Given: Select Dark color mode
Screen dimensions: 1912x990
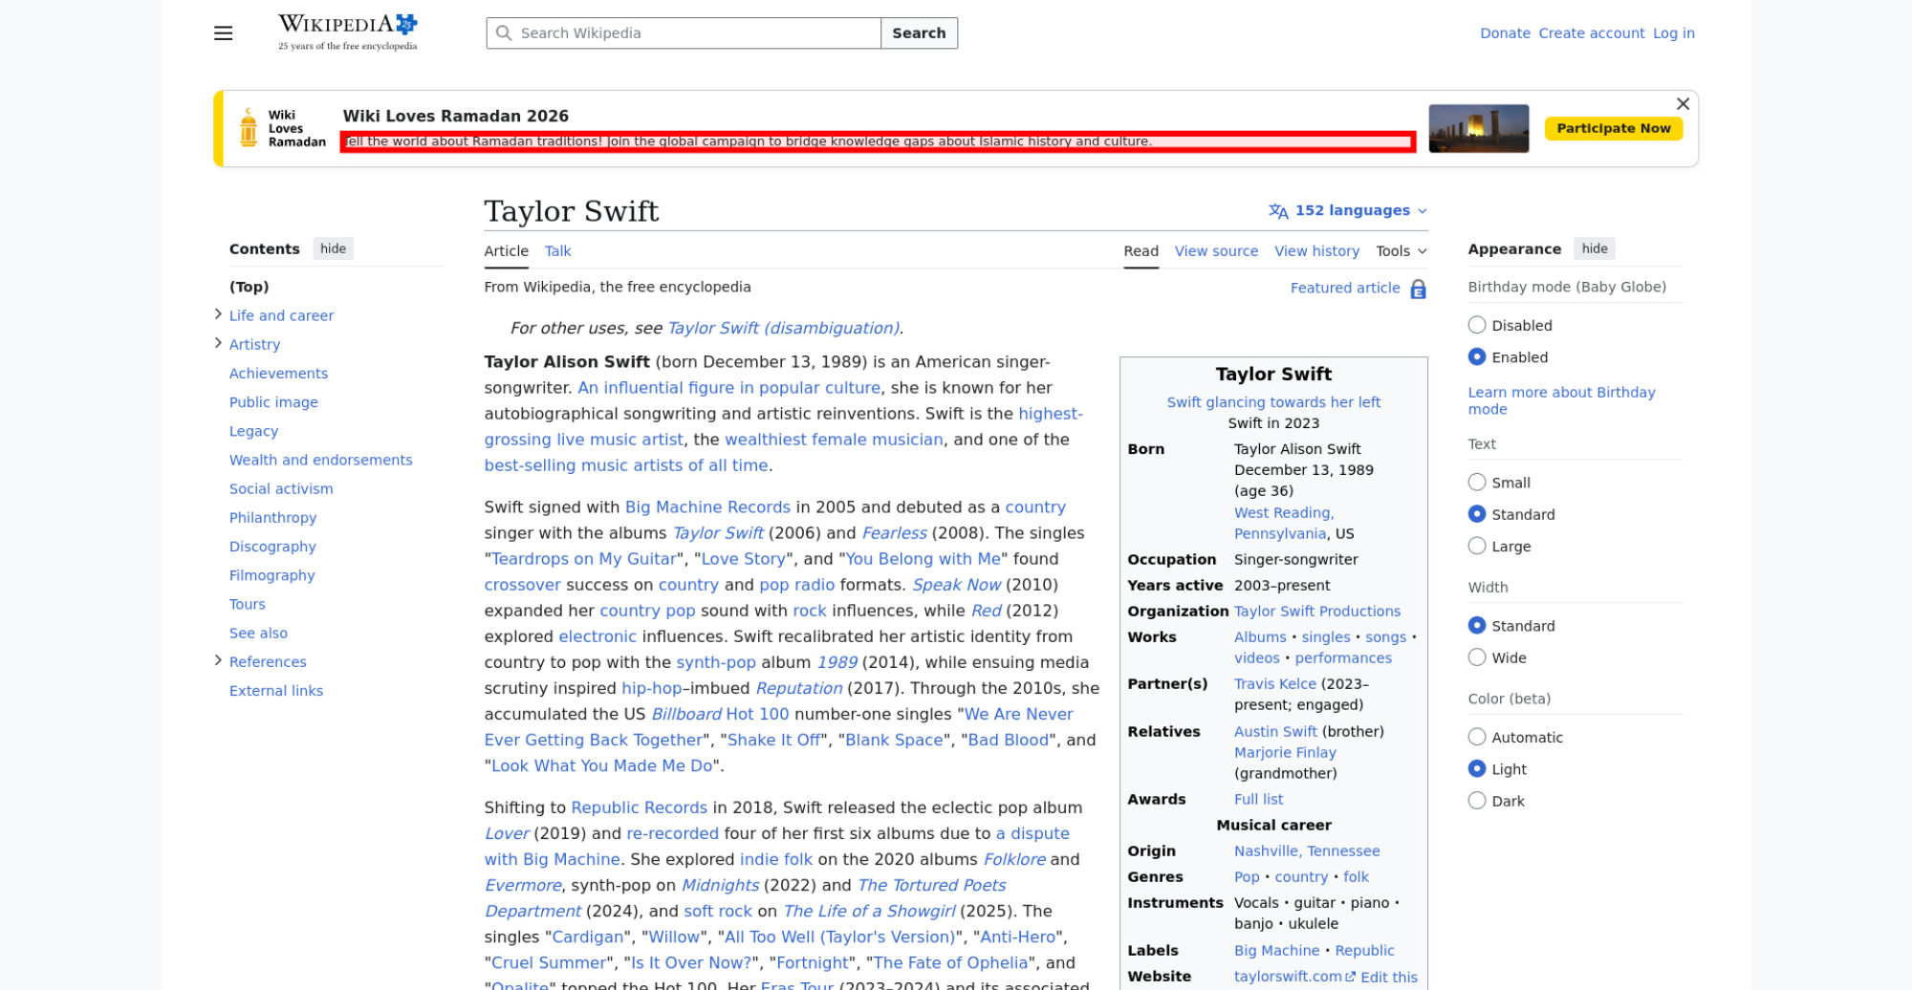Looking at the screenshot, I should (x=1477, y=801).
